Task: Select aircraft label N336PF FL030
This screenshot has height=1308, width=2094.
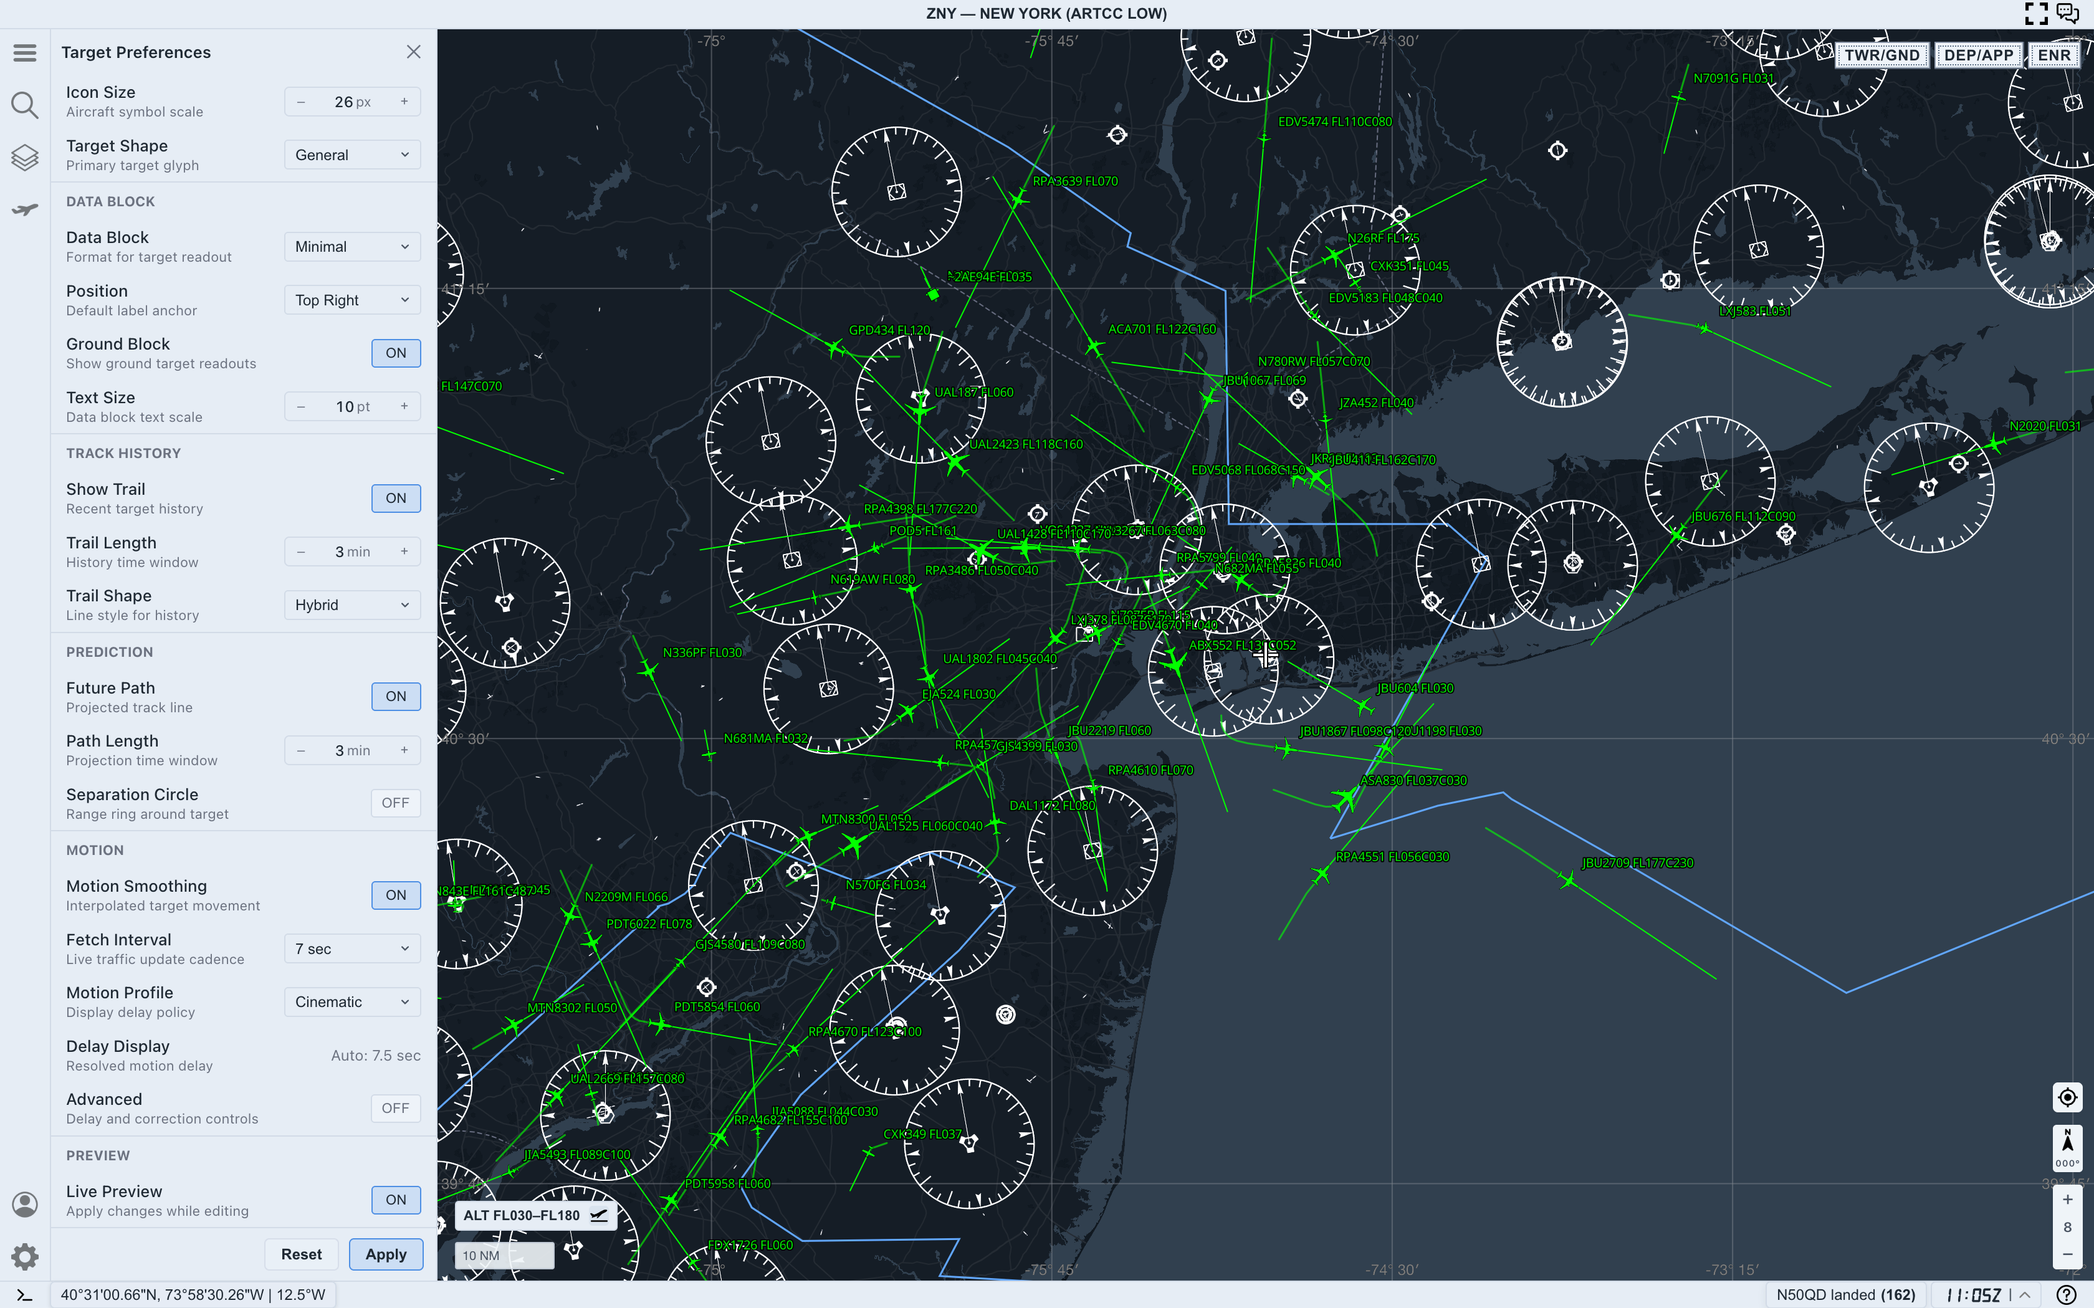Action: [x=702, y=652]
